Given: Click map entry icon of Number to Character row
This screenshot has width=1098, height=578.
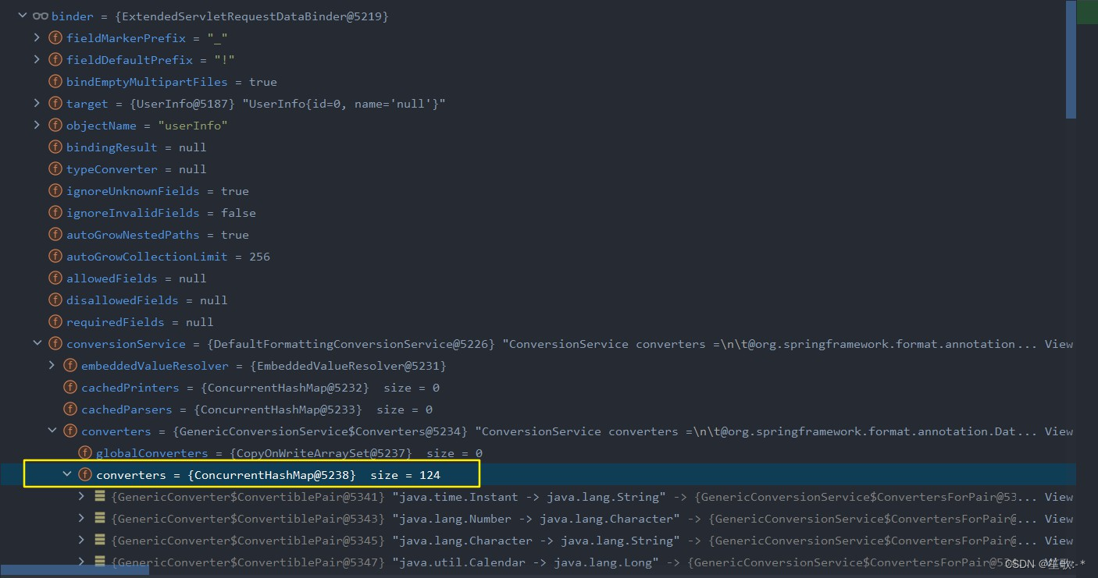Looking at the screenshot, I should click(x=100, y=518).
